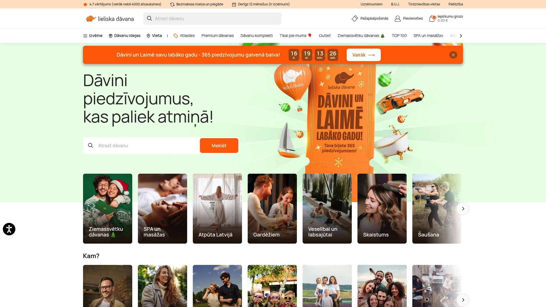Screen dimensions: 546x307
Task: Expand navigation bar with right chevron
Action: pos(461,36)
